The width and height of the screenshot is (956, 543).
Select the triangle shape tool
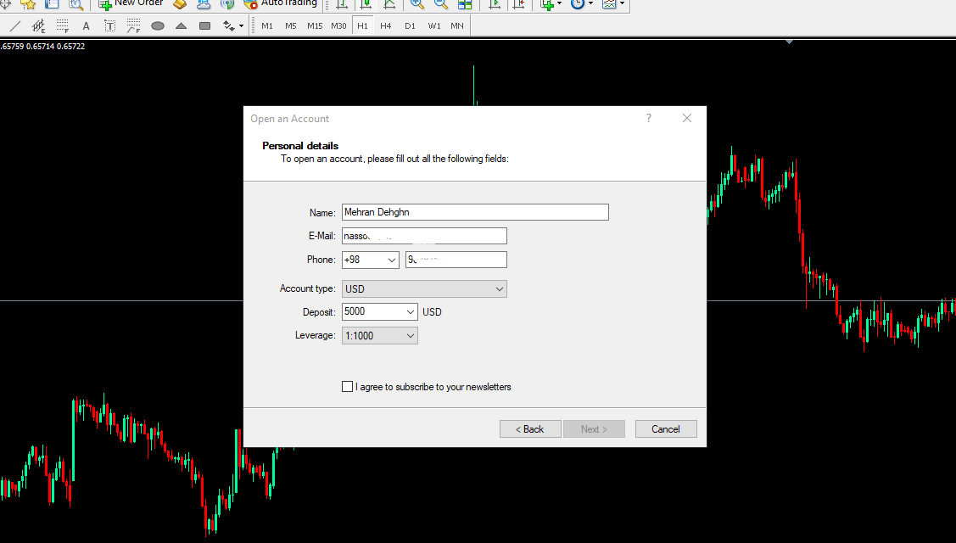[181, 26]
